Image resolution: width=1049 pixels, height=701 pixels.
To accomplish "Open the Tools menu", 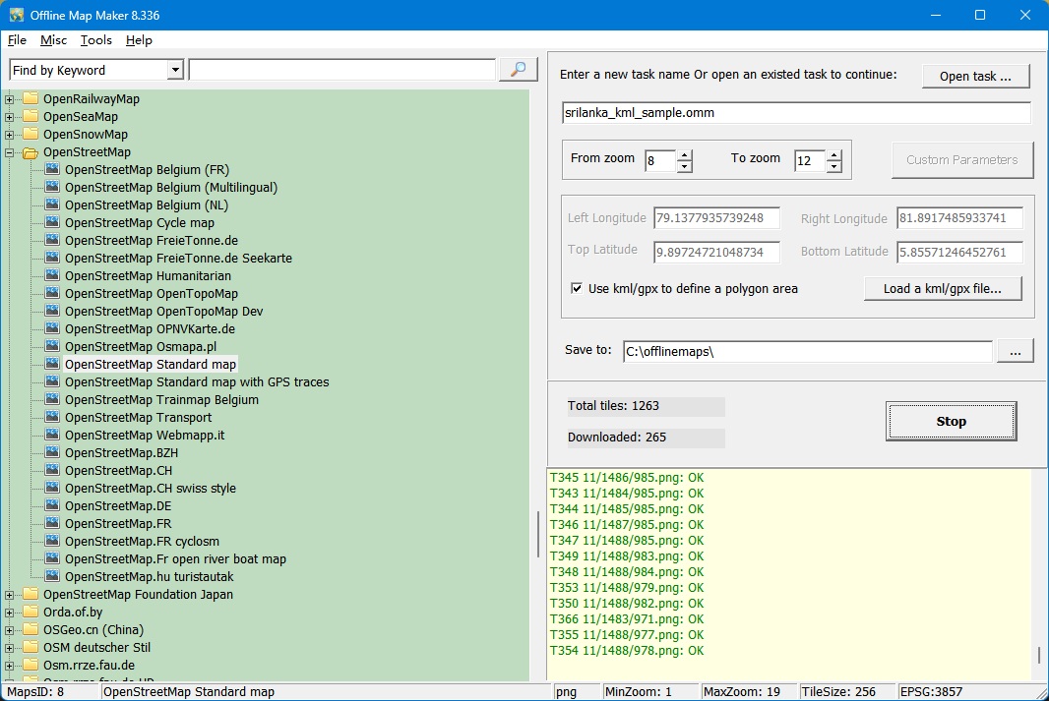I will point(96,40).
